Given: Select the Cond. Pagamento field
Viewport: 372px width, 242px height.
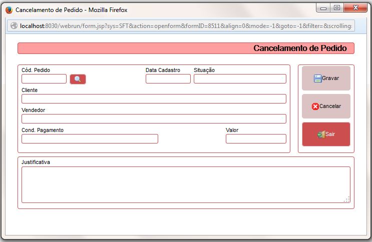Looking at the screenshot, I should (x=90, y=139).
